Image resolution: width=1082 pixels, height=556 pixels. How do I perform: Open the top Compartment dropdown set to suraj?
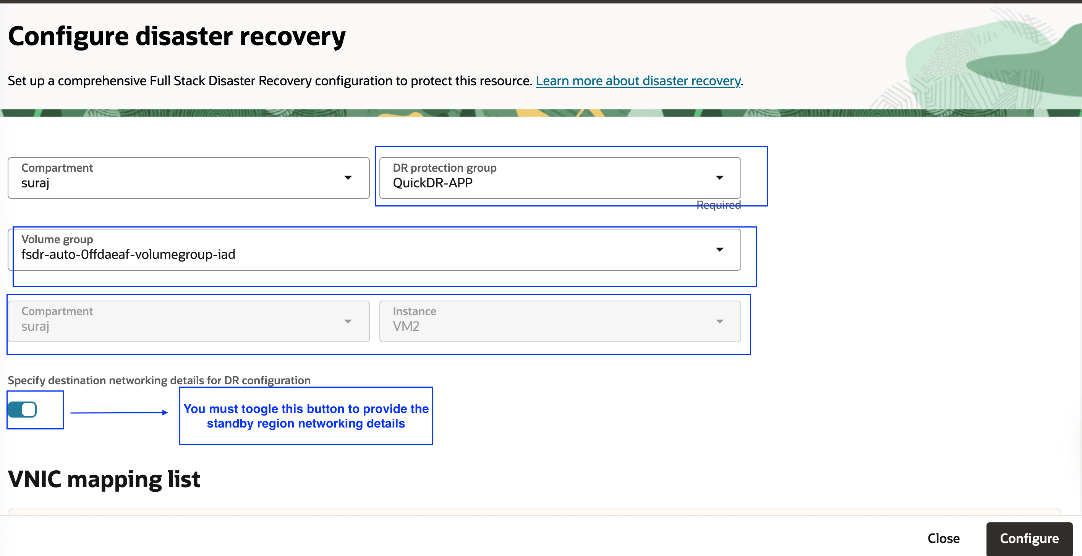pos(189,178)
